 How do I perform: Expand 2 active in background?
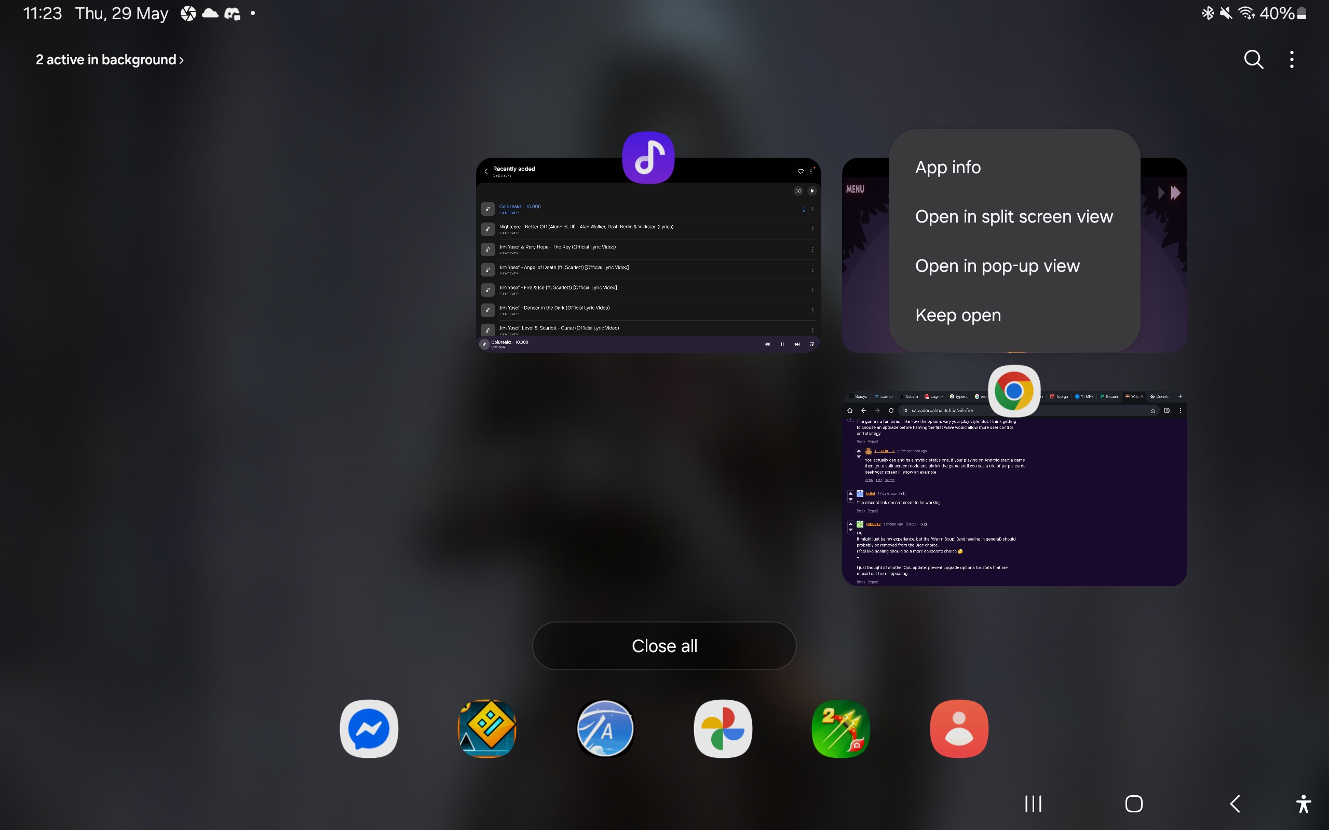pos(110,59)
